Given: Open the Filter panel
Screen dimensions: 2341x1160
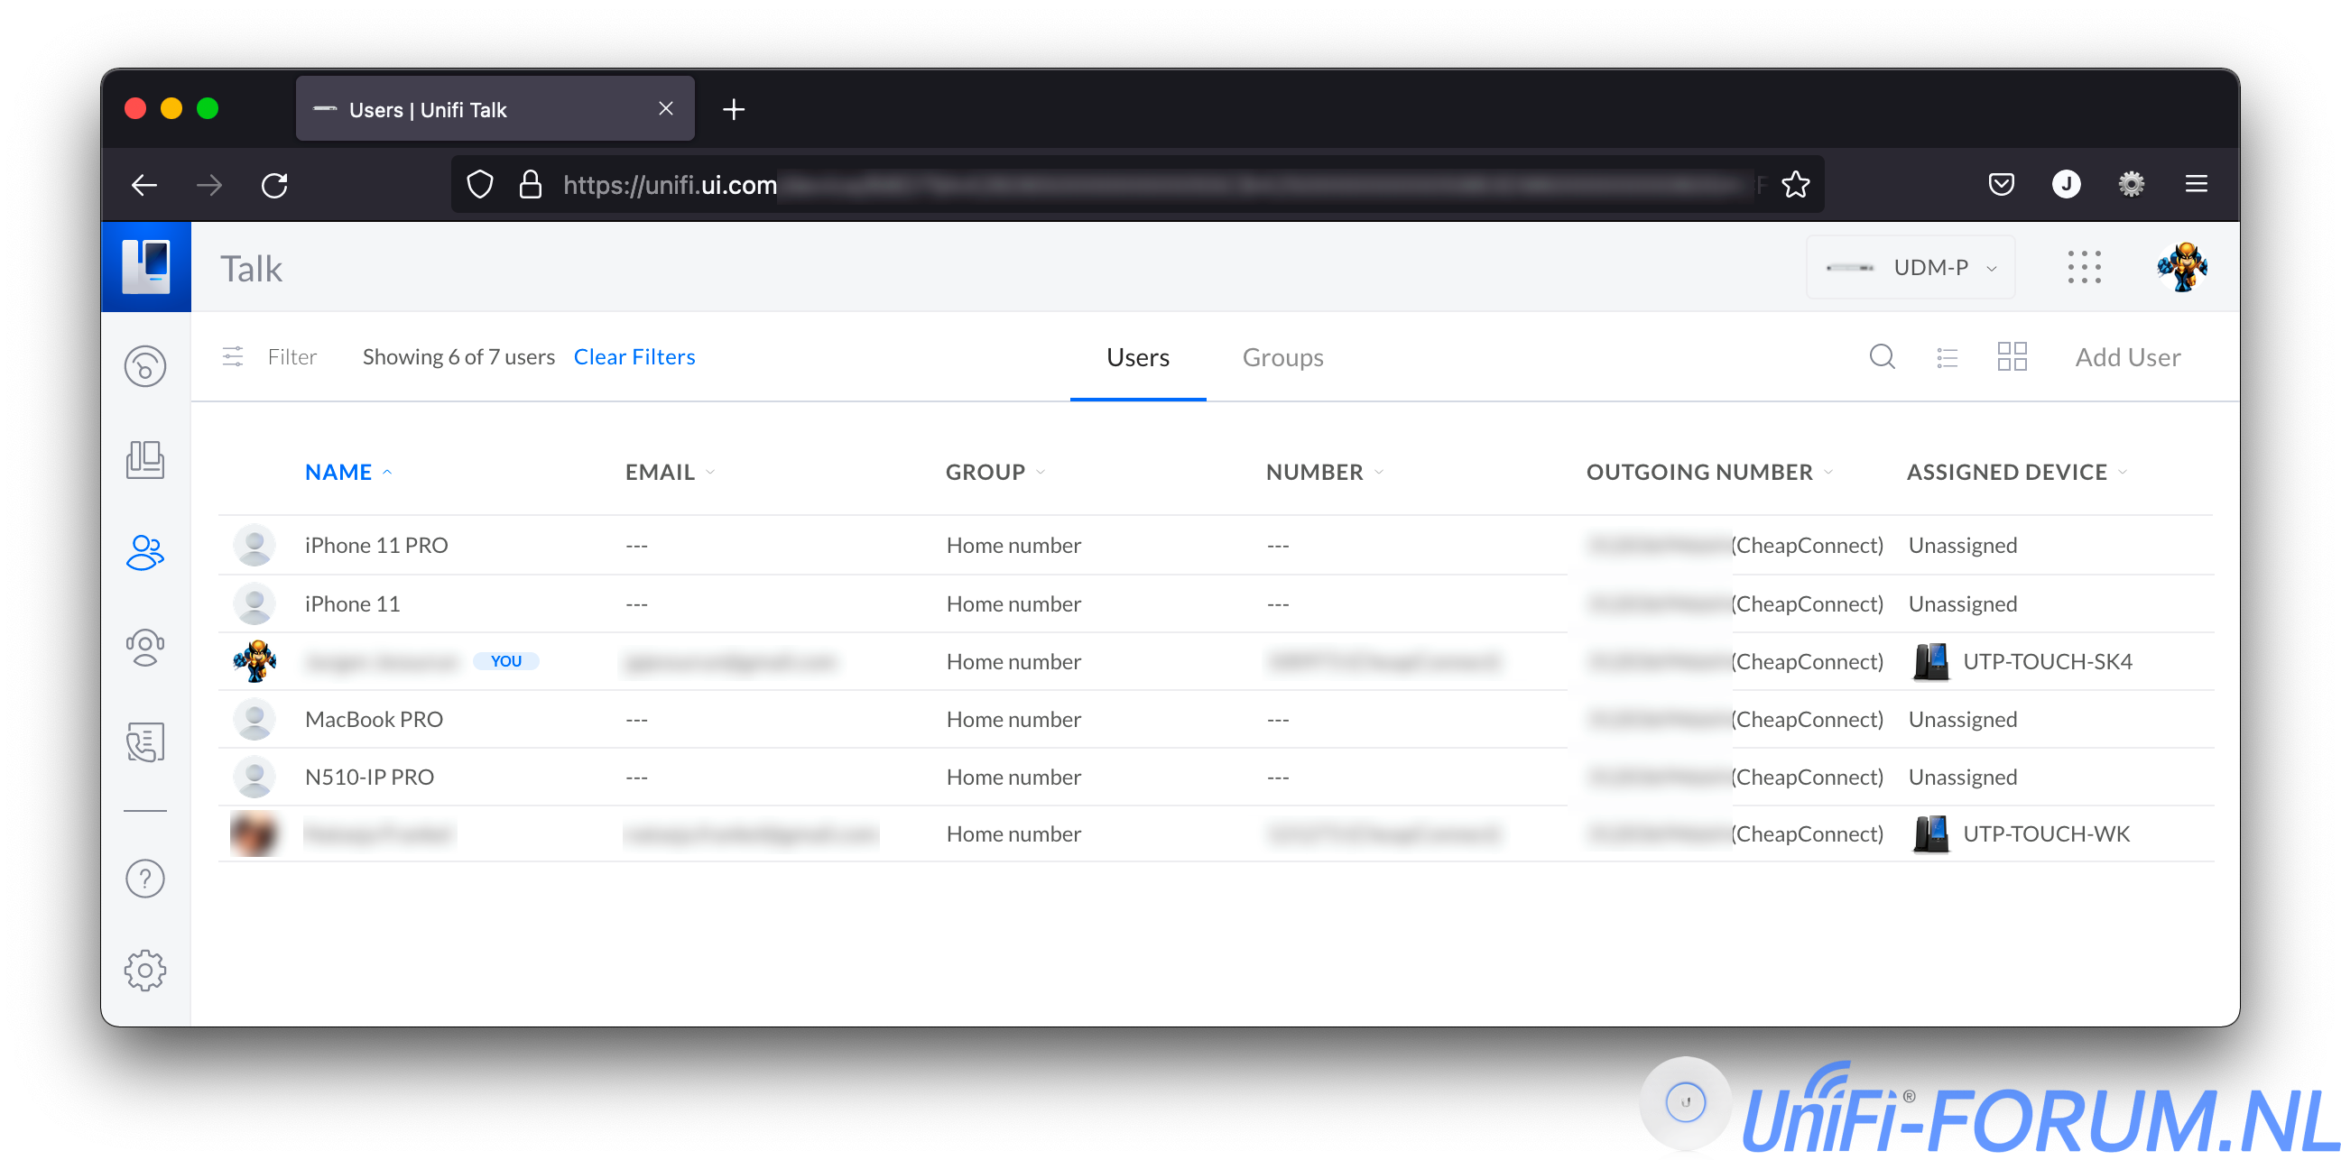Looking at the screenshot, I should [x=270, y=357].
